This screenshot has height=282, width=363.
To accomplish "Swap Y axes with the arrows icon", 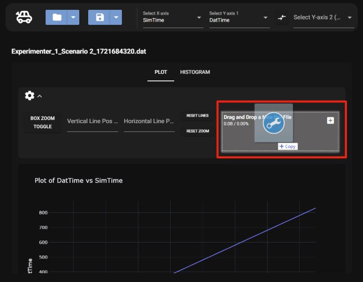I will [x=282, y=17].
